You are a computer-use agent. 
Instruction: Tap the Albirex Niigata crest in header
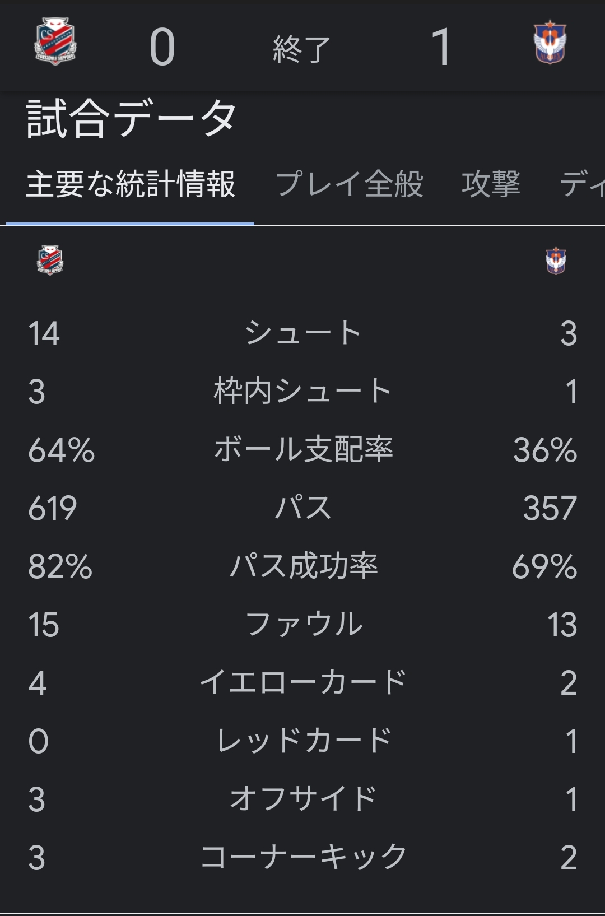coord(550,42)
